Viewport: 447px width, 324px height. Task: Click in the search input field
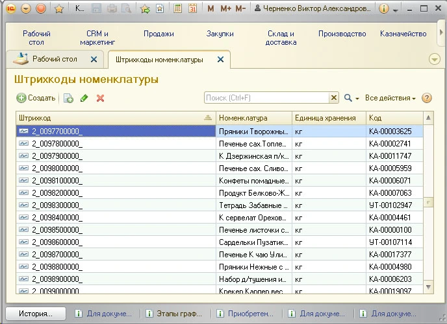(266, 98)
